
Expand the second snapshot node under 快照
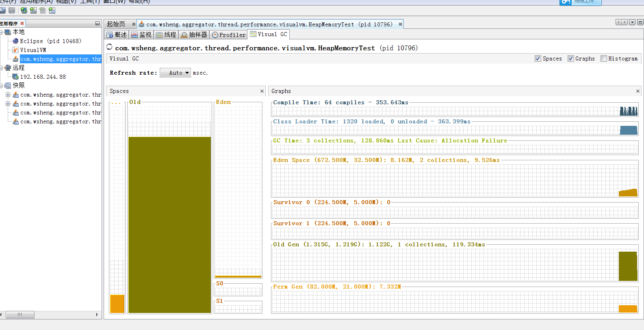[8, 104]
